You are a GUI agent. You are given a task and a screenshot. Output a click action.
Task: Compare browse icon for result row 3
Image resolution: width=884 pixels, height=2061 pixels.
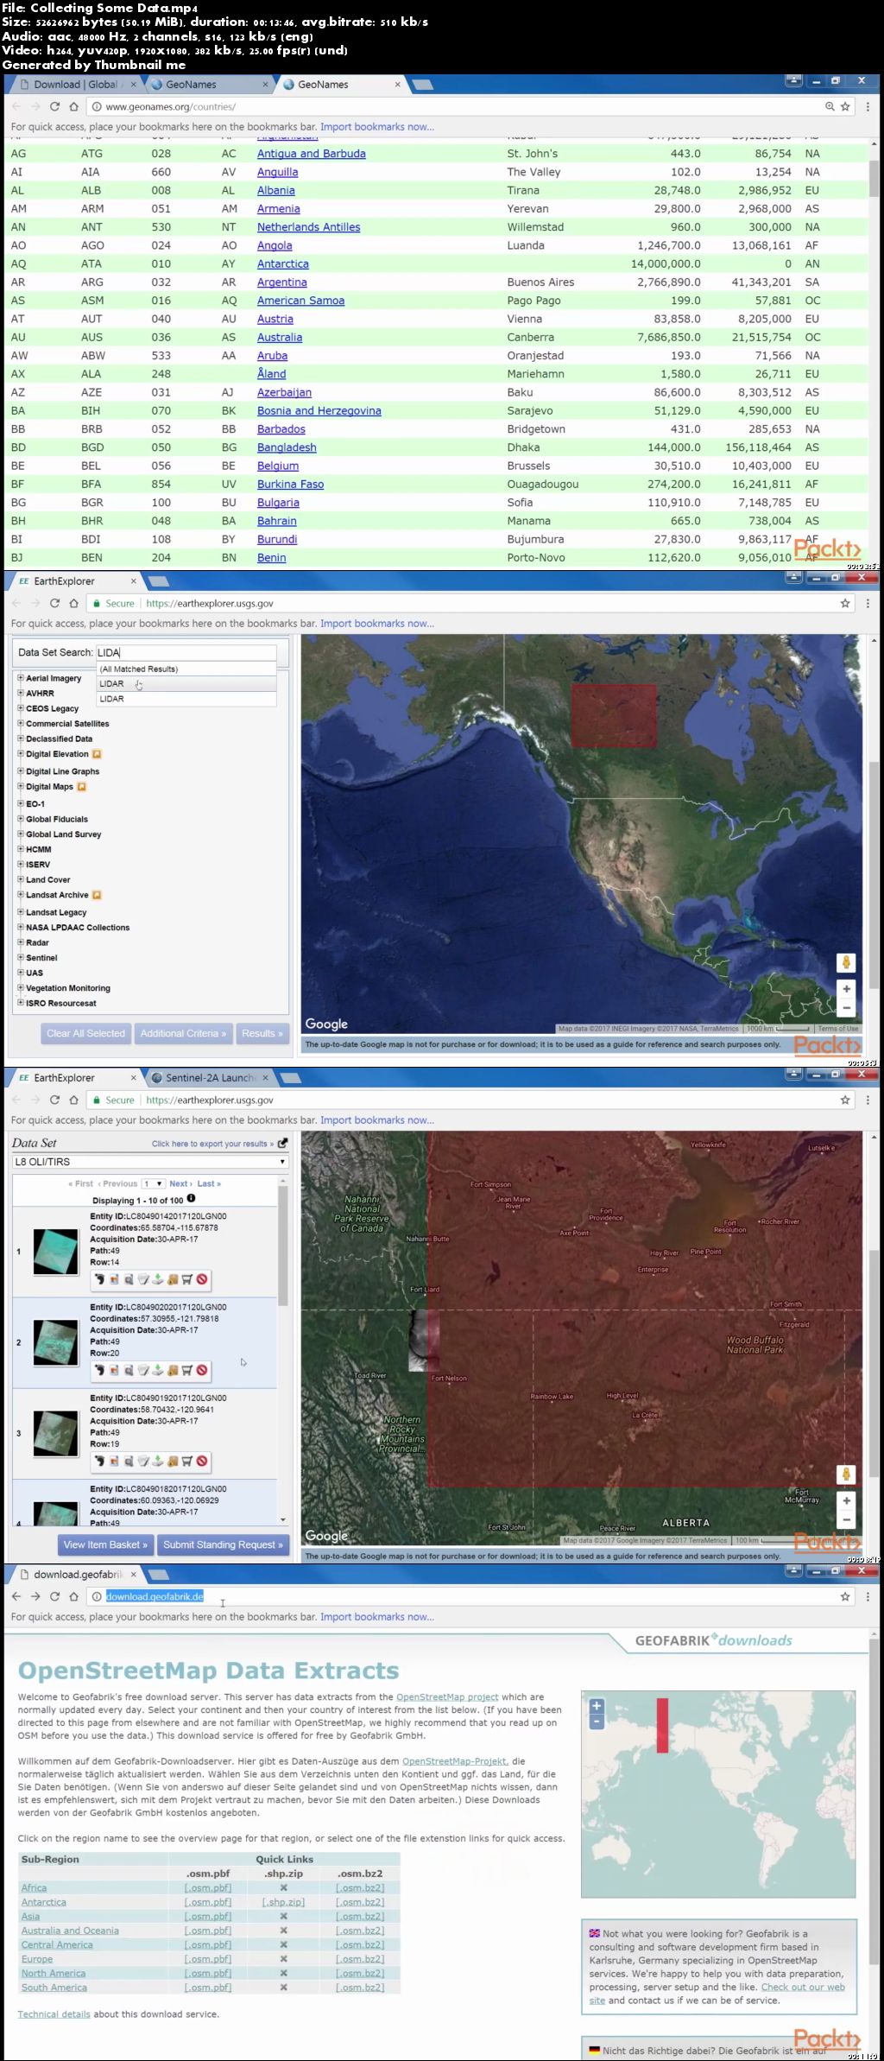point(129,1461)
